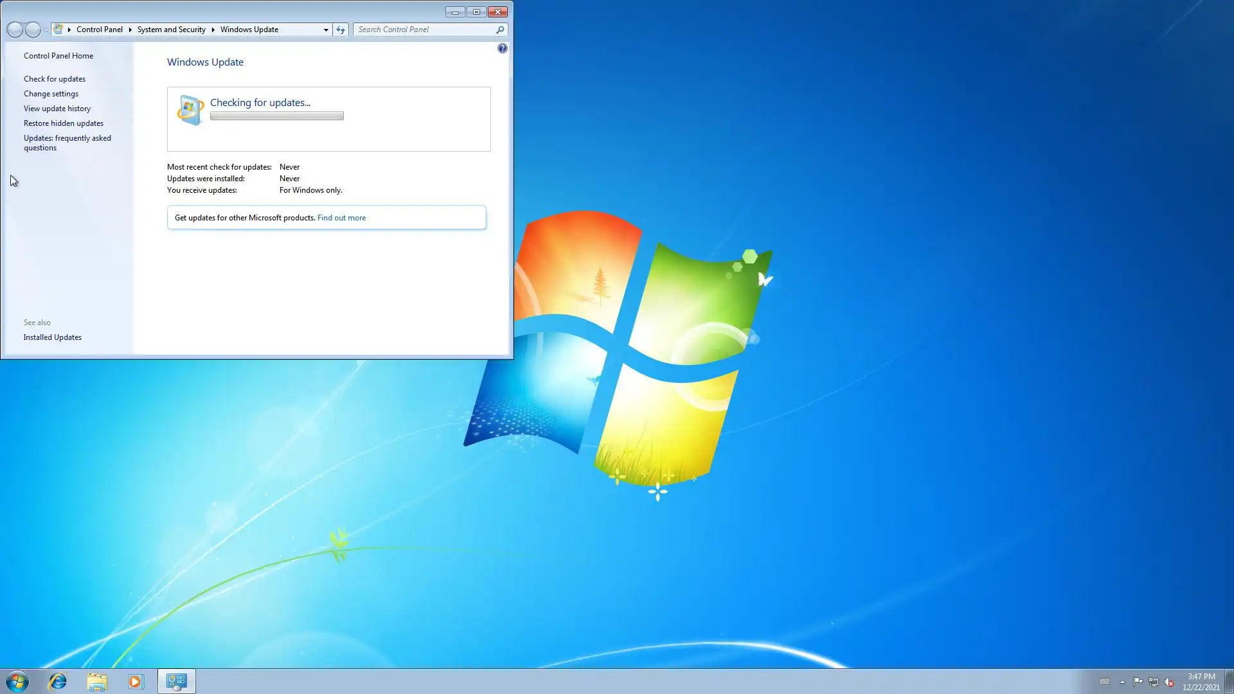
Task: Expand the arrow after Control Panel breadcrumb
Action: tap(130, 30)
